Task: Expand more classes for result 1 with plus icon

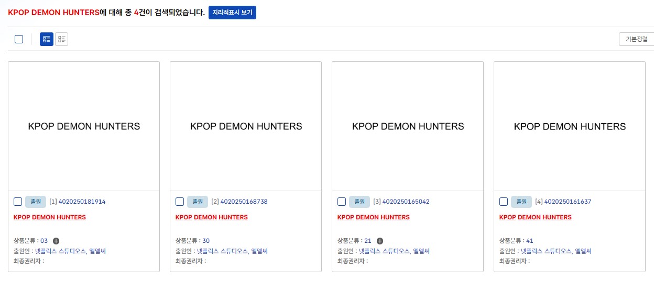Action: [56, 241]
